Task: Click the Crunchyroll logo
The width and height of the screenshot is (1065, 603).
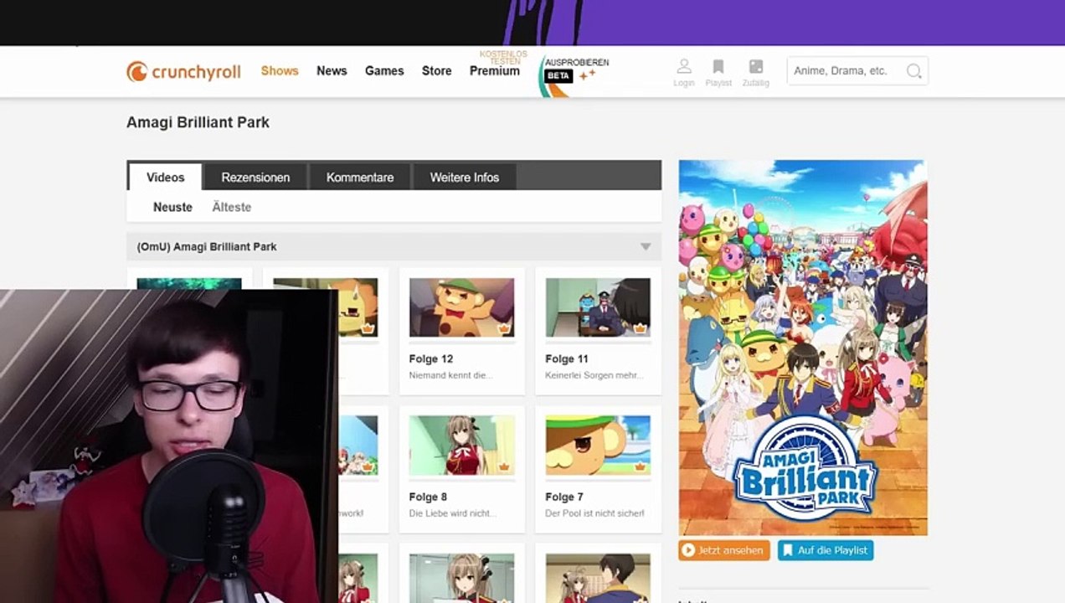Action: (x=183, y=71)
